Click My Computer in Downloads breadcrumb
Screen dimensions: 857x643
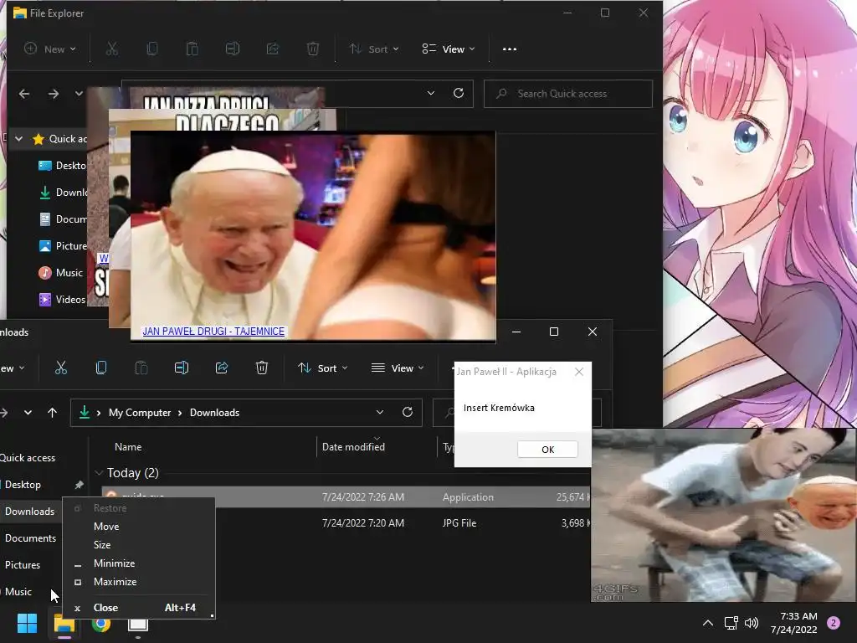tap(140, 413)
